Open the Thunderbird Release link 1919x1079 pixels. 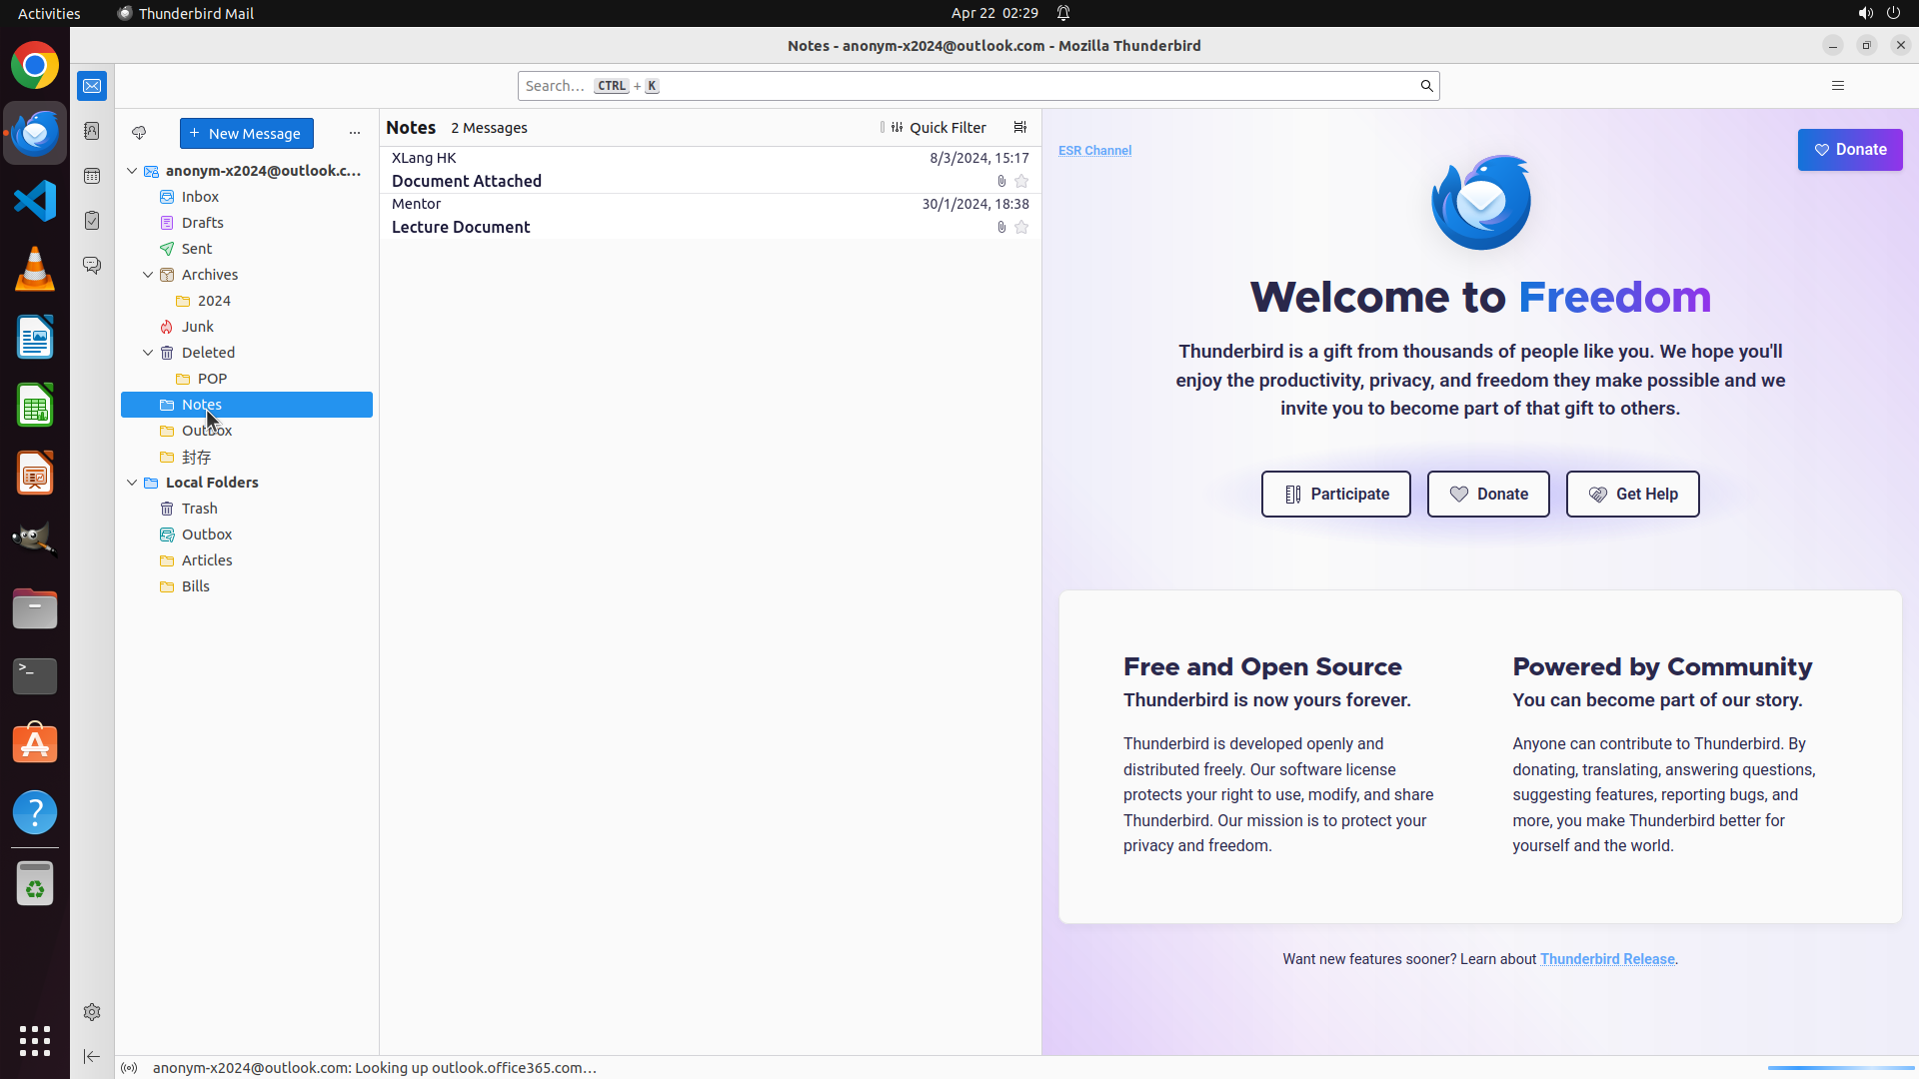(1606, 959)
